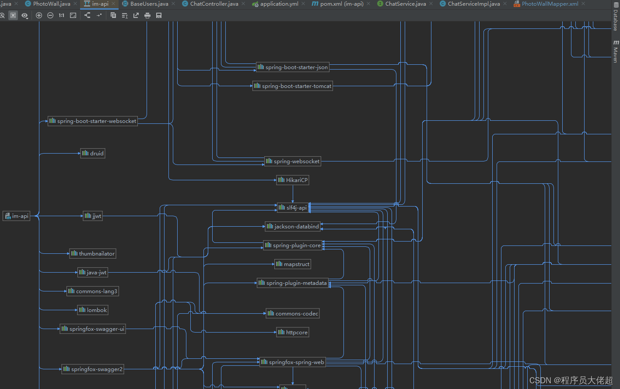Close the ChatServiceImpl.java tab
The image size is (620, 389).
tap(505, 4)
